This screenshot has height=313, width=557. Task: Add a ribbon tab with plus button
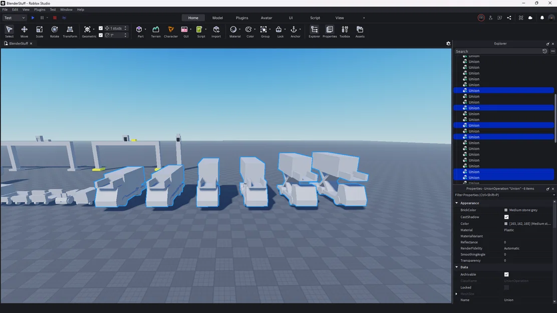click(x=364, y=18)
